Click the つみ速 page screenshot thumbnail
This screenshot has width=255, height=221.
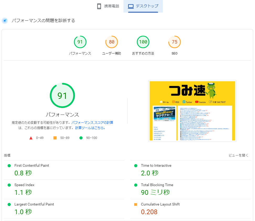point(192,111)
